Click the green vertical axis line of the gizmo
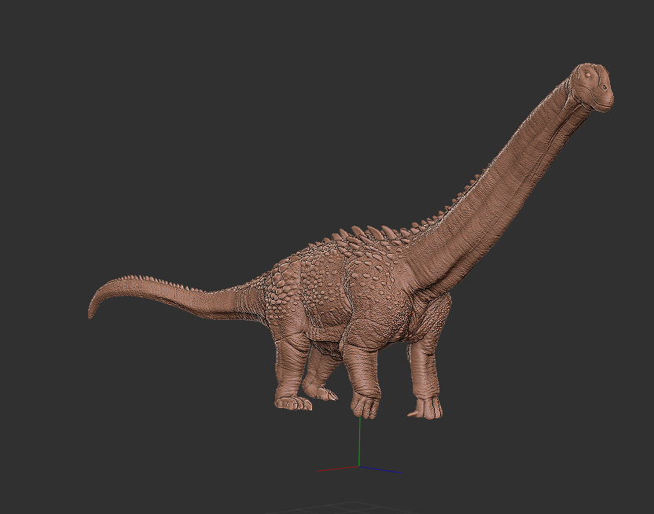Viewport: 654px width, 514px height. tap(359, 441)
